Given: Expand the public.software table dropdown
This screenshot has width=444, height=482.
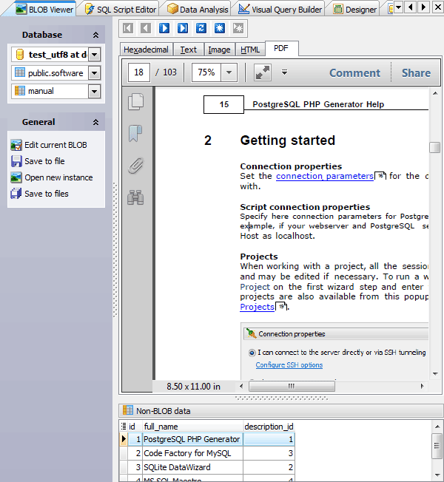Looking at the screenshot, I should [94, 73].
